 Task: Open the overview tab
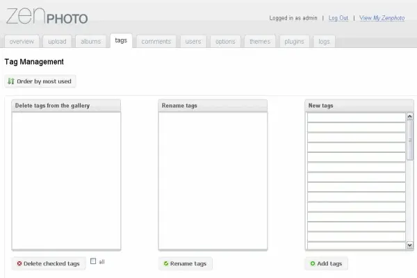click(22, 42)
